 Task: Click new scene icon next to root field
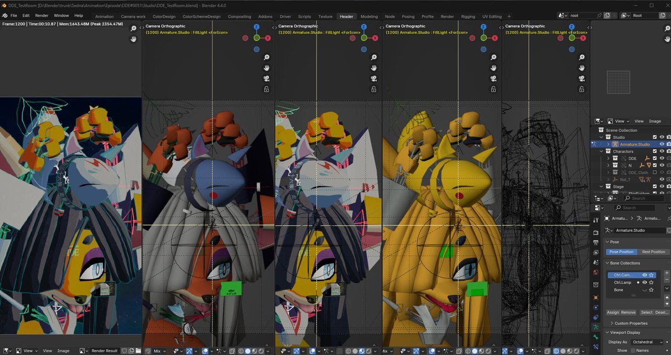click(x=608, y=16)
